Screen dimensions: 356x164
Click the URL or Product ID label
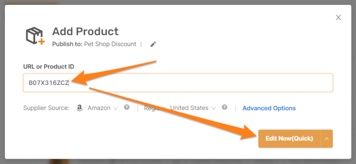(x=49, y=67)
